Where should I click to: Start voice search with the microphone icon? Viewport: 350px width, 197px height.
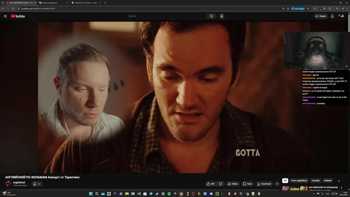[222, 16]
